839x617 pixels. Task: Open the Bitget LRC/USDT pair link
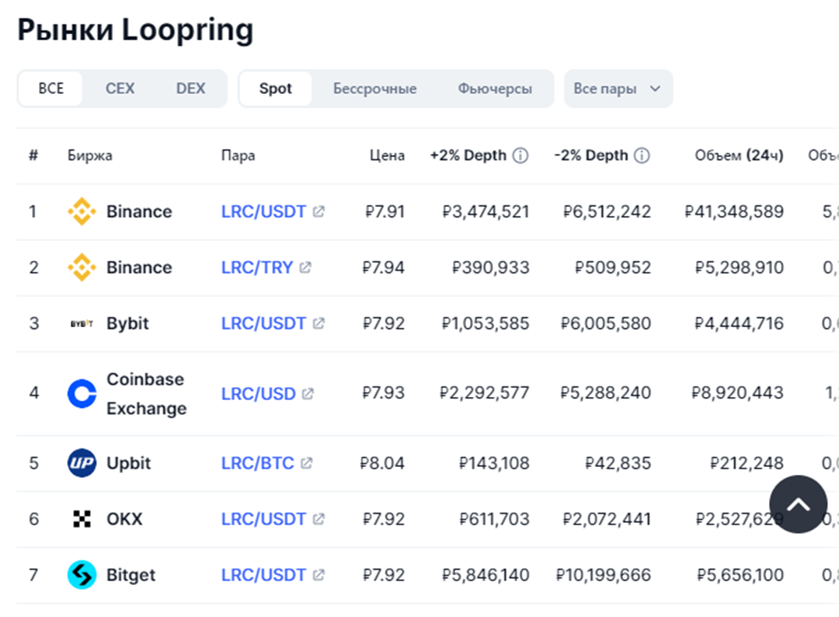[x=263, y=575]
